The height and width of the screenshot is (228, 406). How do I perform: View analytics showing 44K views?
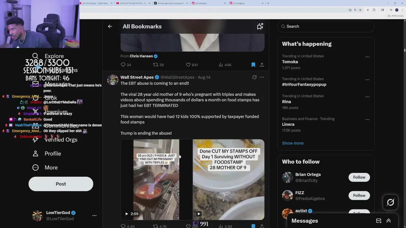tap(225, 65)
